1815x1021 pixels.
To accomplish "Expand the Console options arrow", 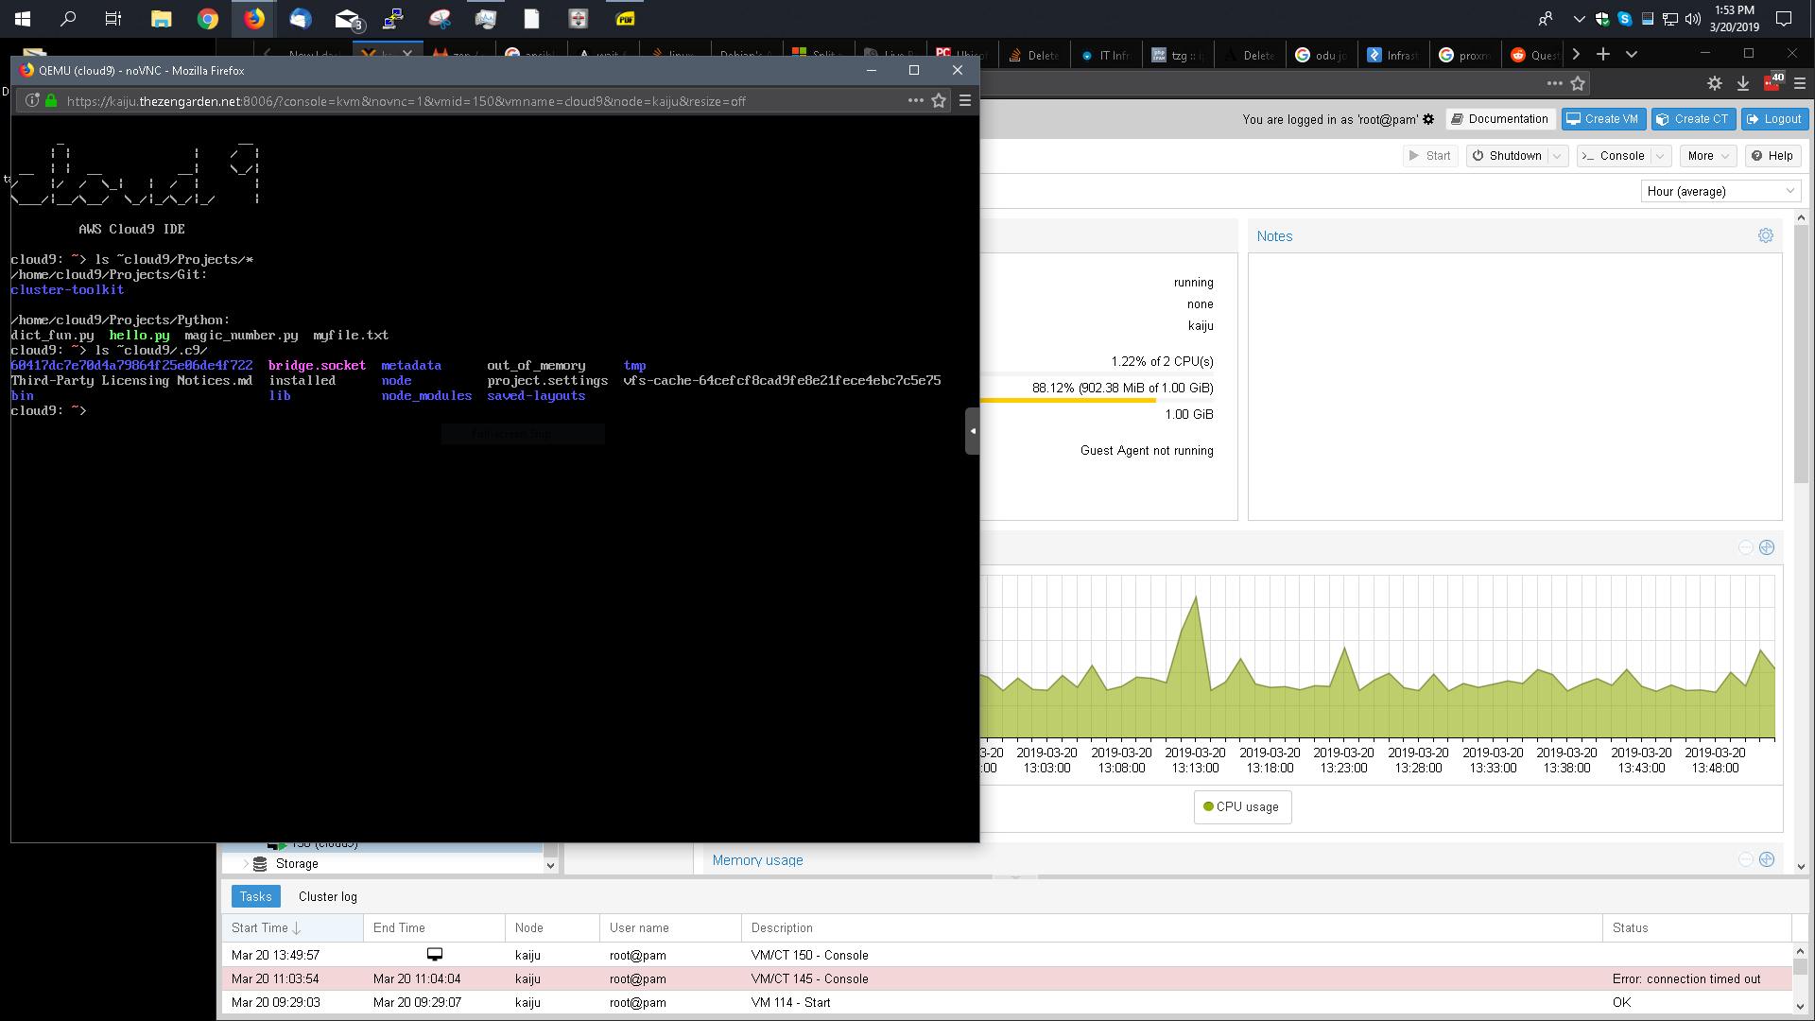I will click(x=1660, y=156).
